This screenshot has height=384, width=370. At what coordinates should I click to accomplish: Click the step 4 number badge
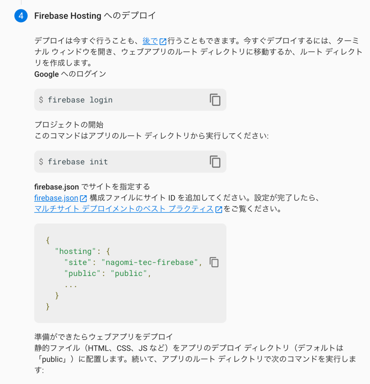[x=21, y=16]
